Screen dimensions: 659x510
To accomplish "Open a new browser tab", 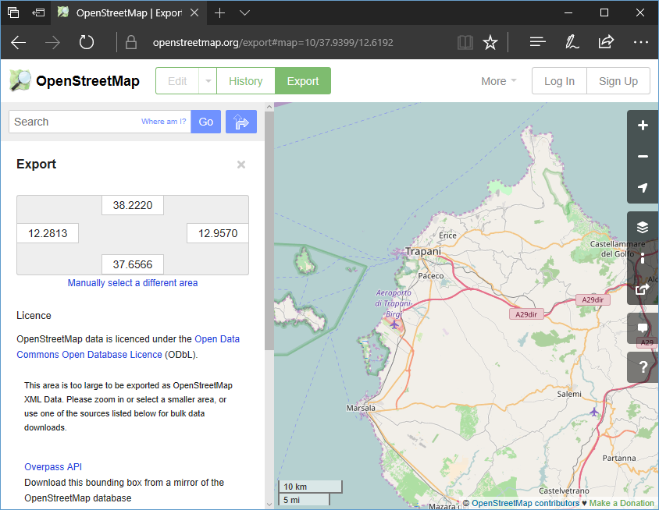I will 219,13.
